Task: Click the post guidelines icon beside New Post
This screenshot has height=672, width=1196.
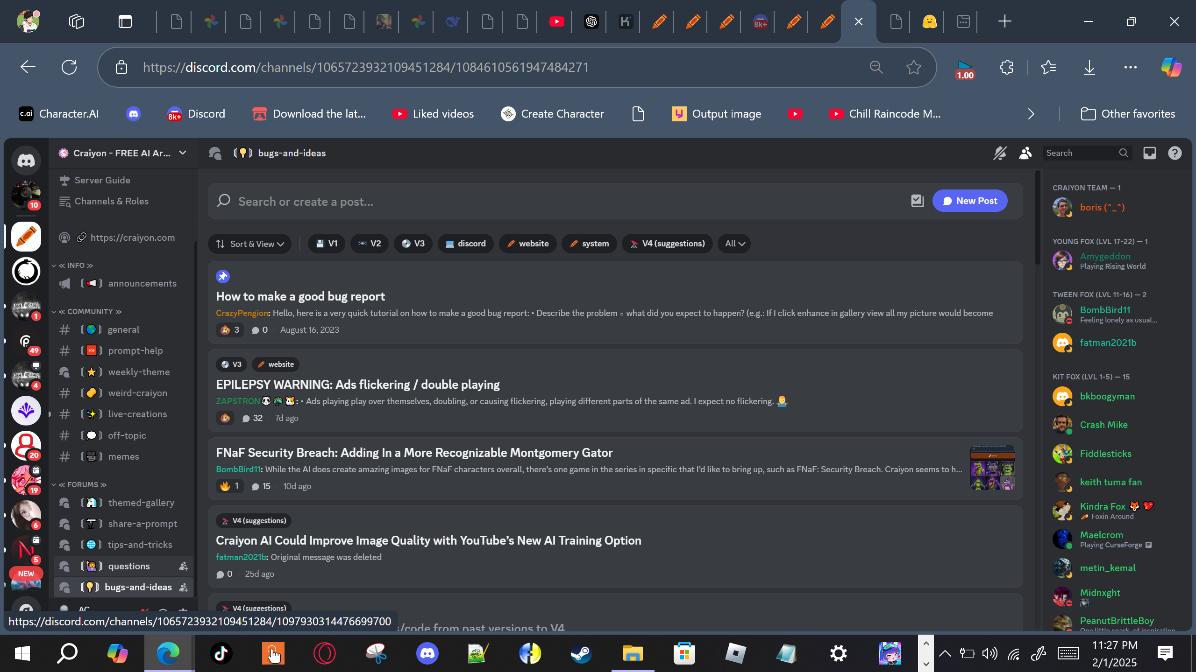Action: (917, 201)
